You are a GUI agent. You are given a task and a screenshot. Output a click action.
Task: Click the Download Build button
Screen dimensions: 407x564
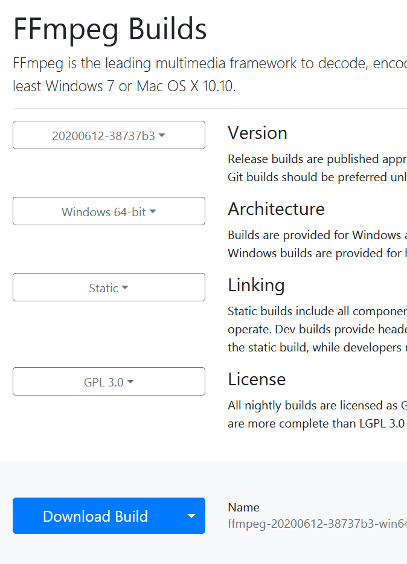point(95,516)
